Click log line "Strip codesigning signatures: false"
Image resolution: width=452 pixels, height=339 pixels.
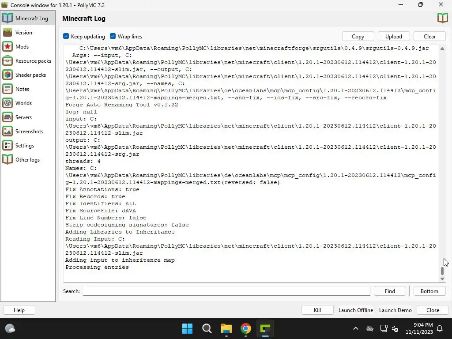127,225
